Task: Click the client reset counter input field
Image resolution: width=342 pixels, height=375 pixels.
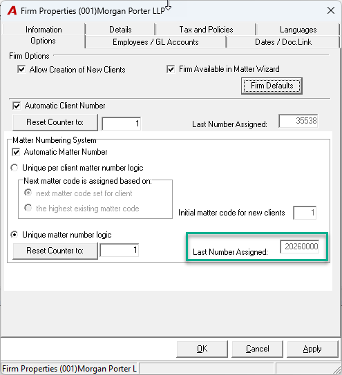Action: 122,124
